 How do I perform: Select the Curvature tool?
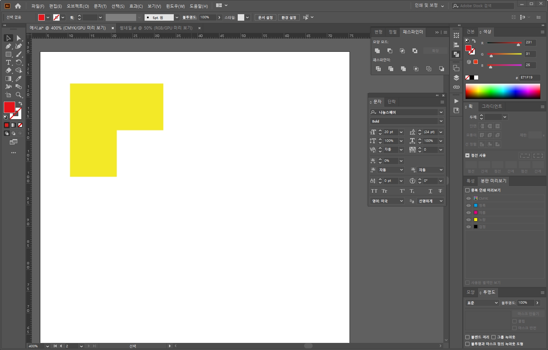click(19, 46)
